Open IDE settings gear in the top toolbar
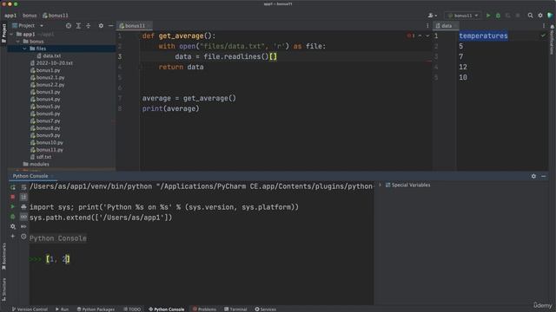 540,16
